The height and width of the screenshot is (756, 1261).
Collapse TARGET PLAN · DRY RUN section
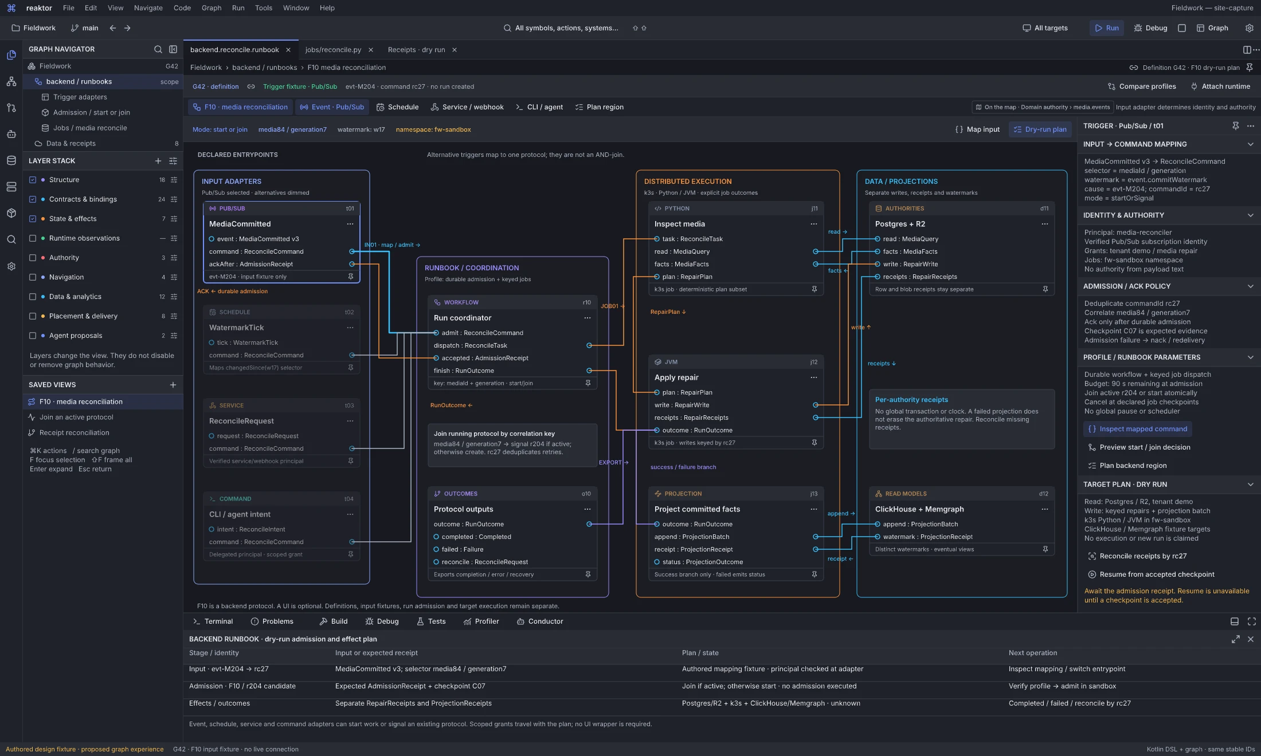click(x=1251, y=485)
